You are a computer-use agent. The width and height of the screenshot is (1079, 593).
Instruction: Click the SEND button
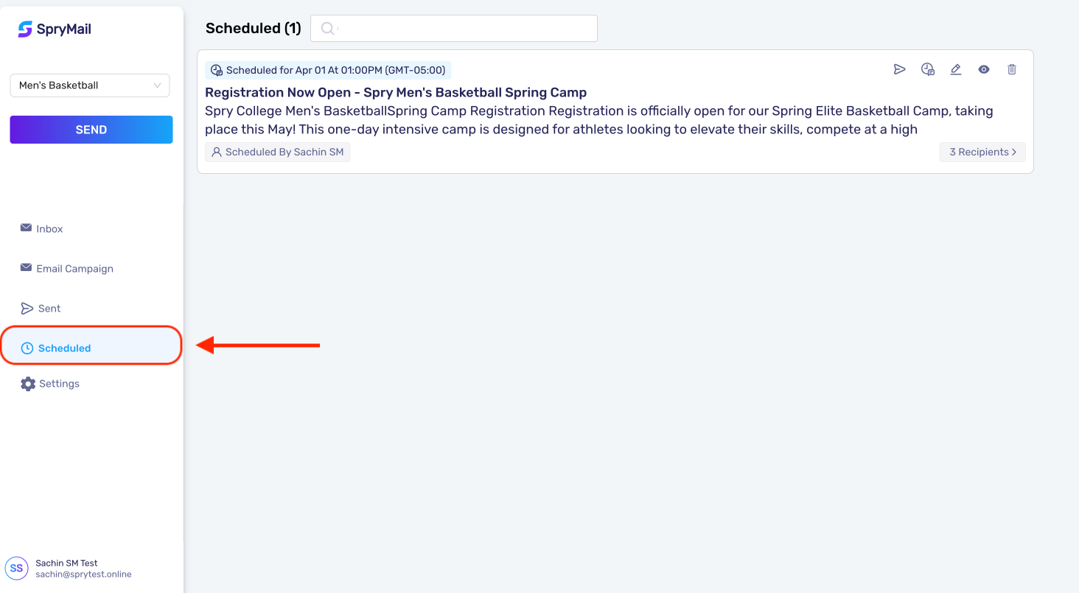(x=91, y=130)
